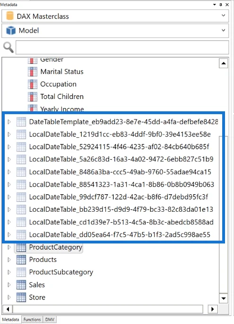Click the search magnifier icon
This screenshot has width=234, height=324.
pyautogui.click(x=9, y=47)
